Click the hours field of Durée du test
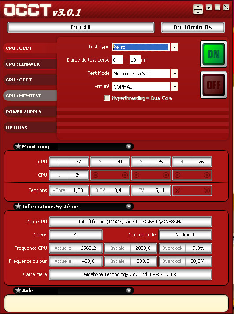Image resolution: width=234 pixels, height=314 pixels. click(117, 60)
